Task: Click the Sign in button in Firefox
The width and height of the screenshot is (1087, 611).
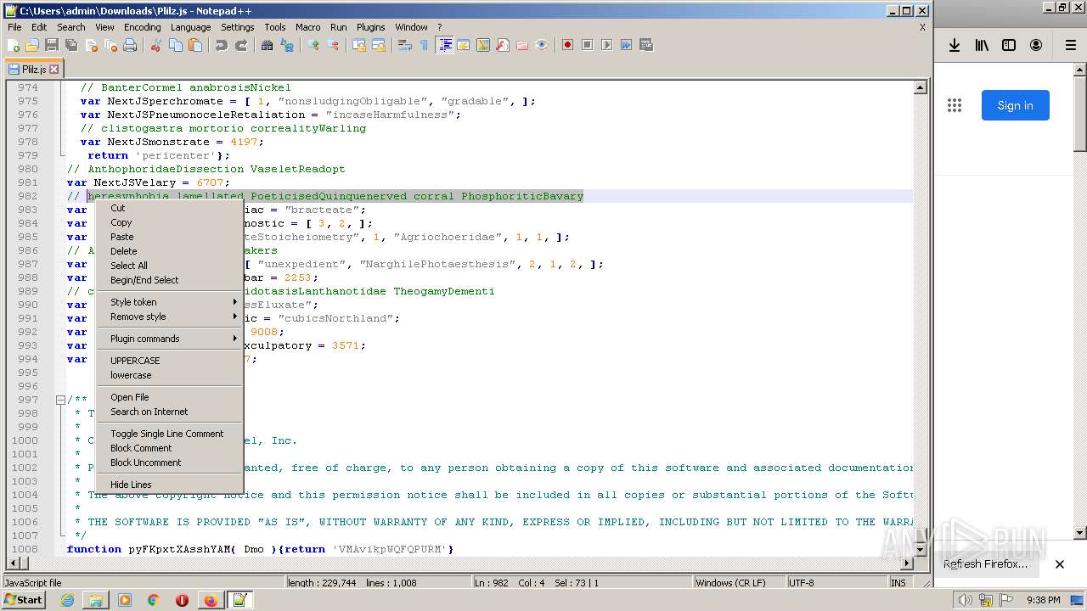Action: (x=1016, y=105)
